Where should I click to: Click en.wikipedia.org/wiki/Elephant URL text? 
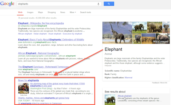(x=32, y=26)
